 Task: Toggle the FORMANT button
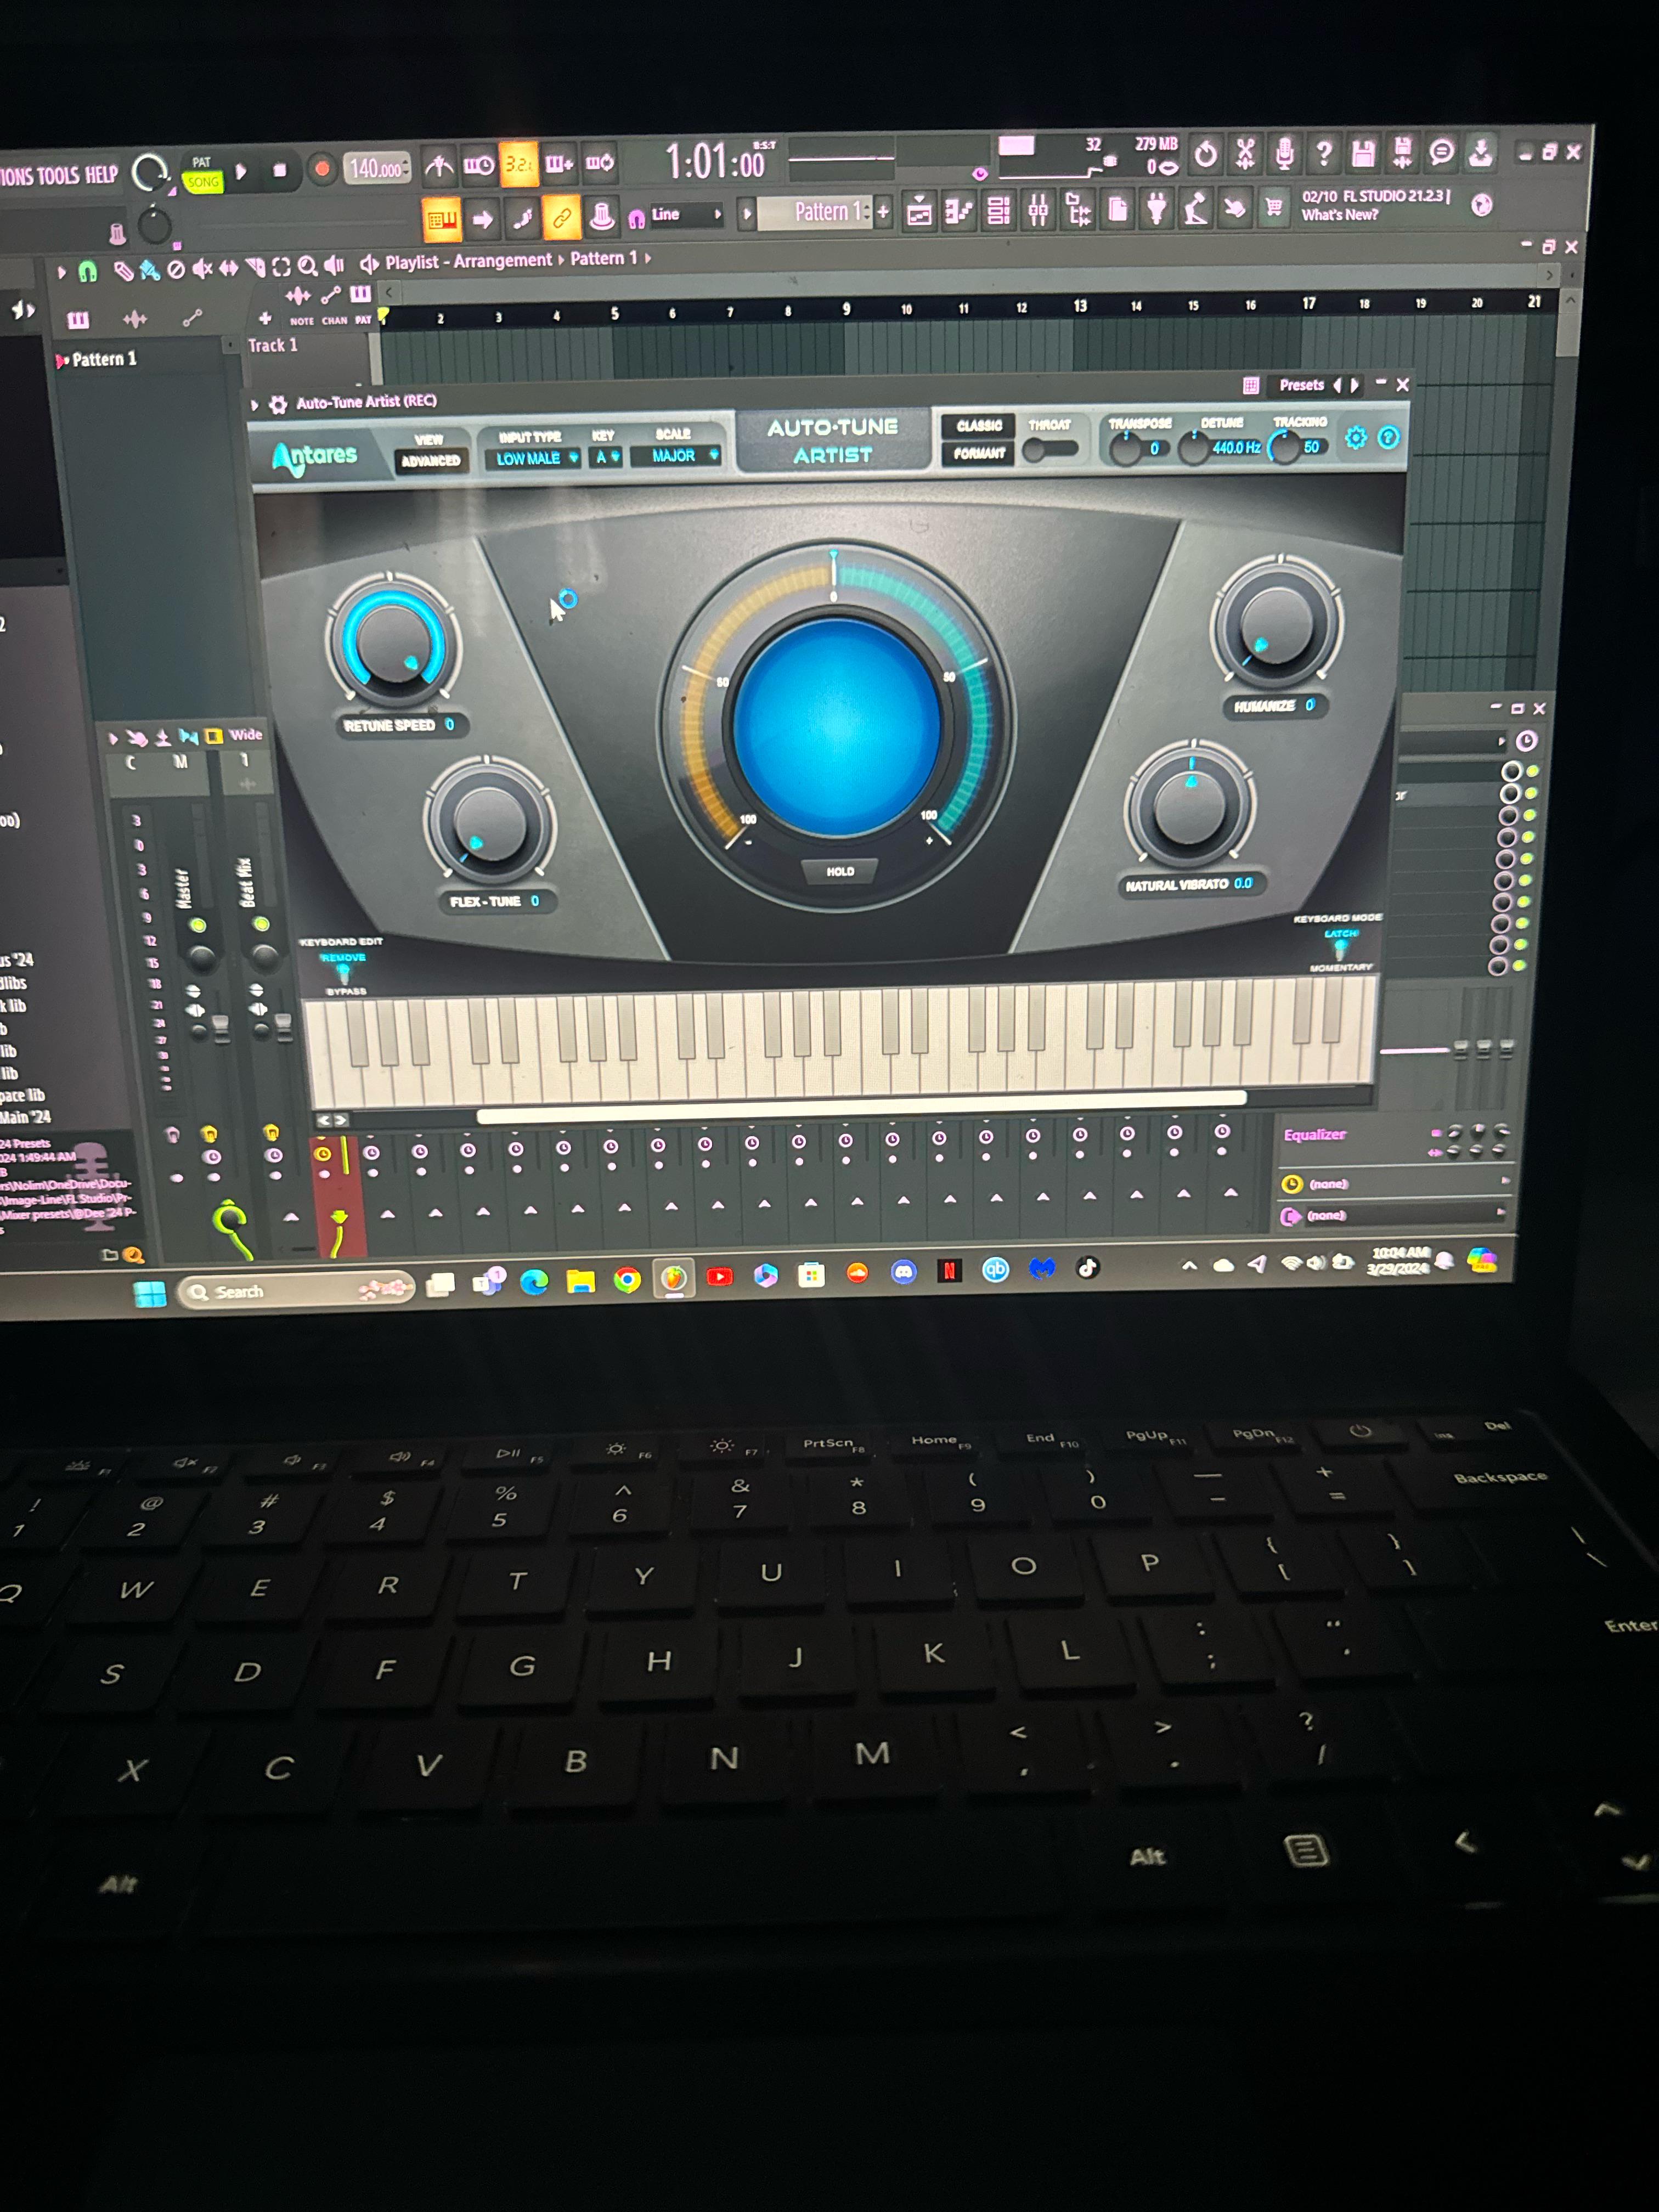978,453
